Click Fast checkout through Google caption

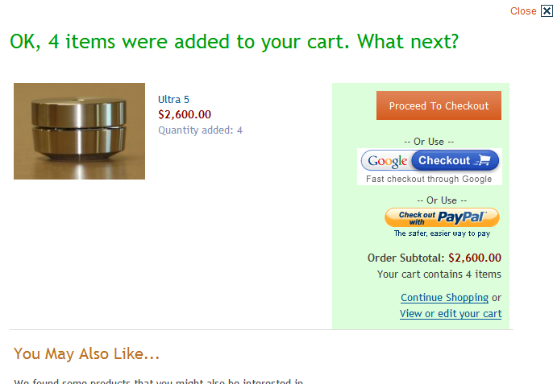pos(429,179)
